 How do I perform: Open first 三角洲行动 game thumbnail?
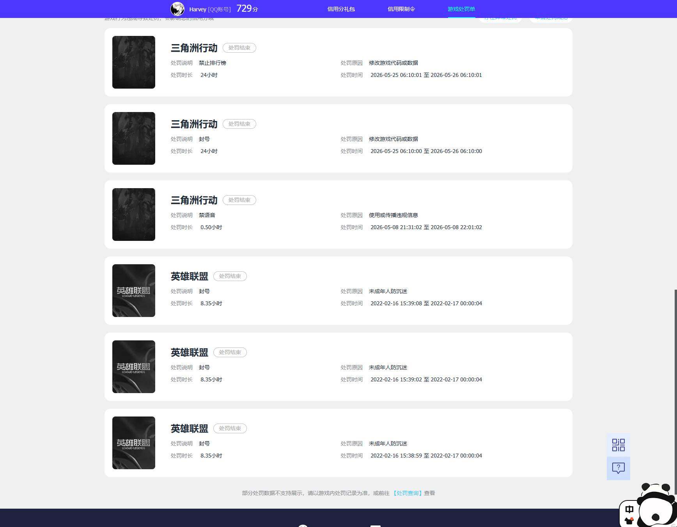[x=134, y=62]
